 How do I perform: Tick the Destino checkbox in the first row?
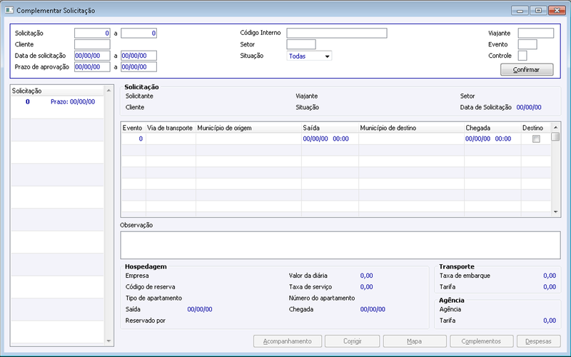click(536, 139)
